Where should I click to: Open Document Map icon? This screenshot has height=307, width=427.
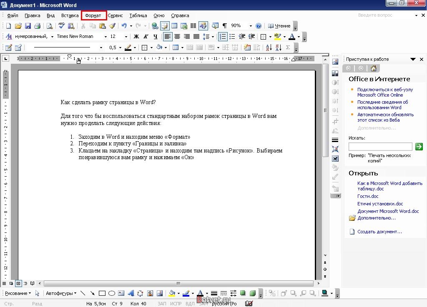click(215, 26)
